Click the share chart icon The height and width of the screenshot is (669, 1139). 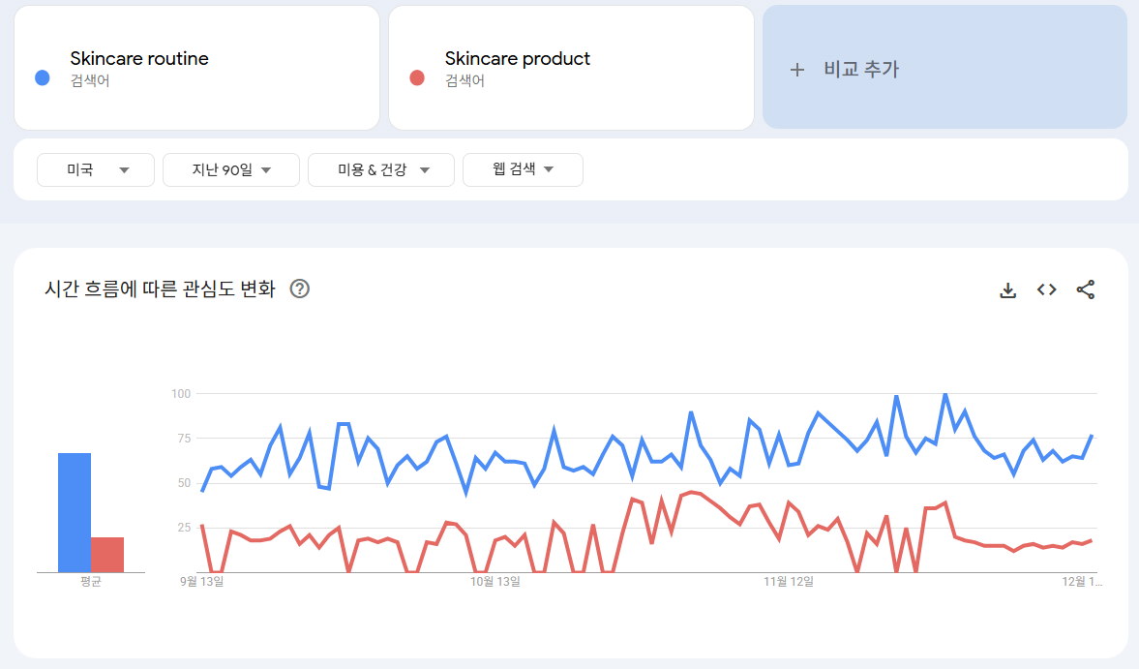click(x=1086, y=289)
